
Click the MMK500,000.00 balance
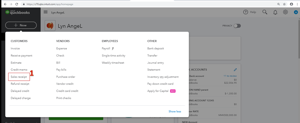click(x=228, y=115)
